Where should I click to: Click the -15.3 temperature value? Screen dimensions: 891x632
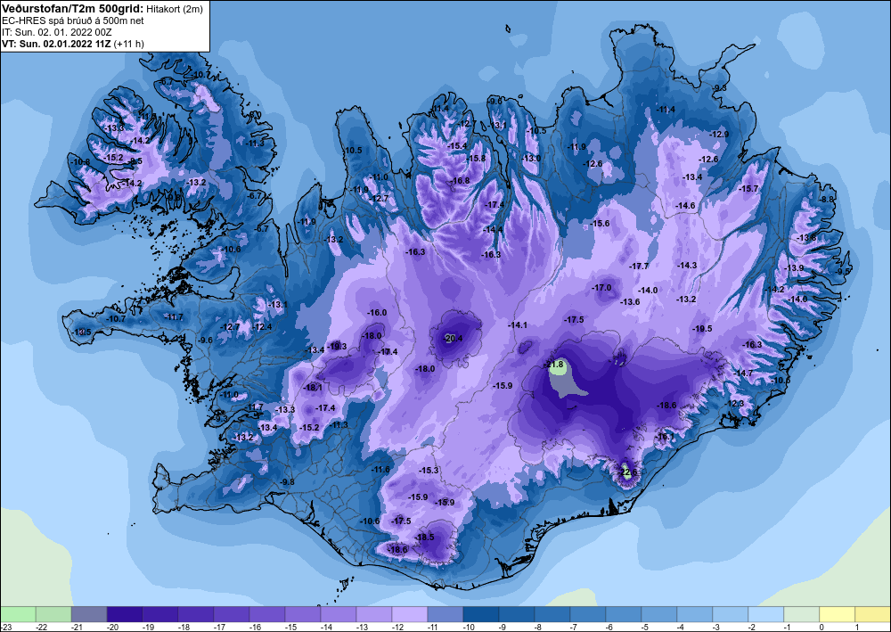pyautogui.click(x=429, y=471)
